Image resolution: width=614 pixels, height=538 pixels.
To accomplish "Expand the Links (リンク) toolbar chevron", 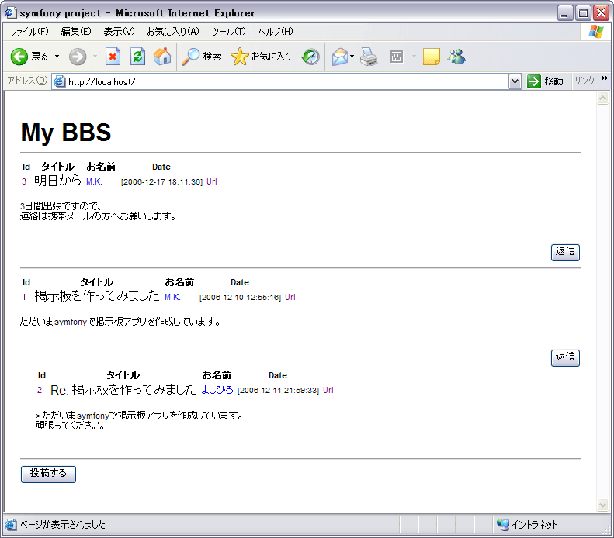I will tap(604, 78).
